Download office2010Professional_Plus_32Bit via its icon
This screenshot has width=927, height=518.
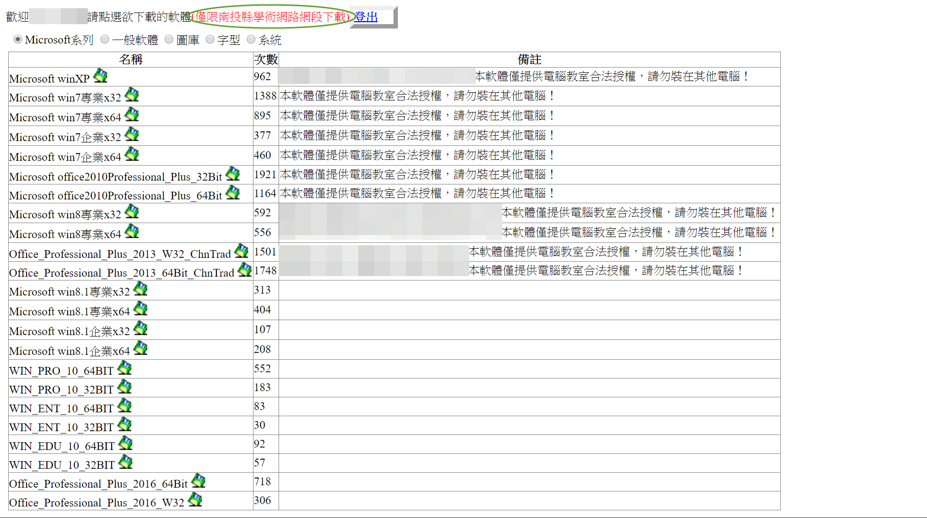tap(233, 173)
